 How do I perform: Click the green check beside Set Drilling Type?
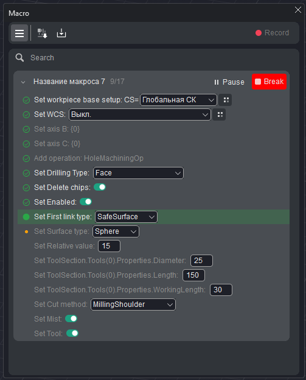point(26,174)
